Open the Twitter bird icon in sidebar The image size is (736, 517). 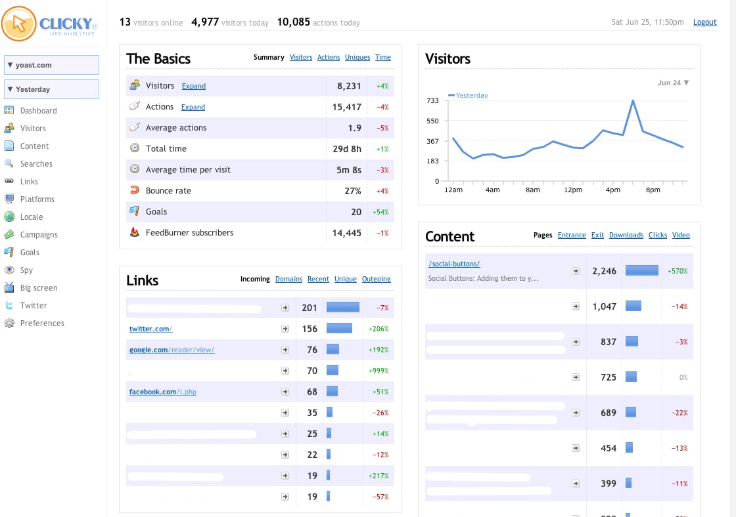click(x=9, y=306)
